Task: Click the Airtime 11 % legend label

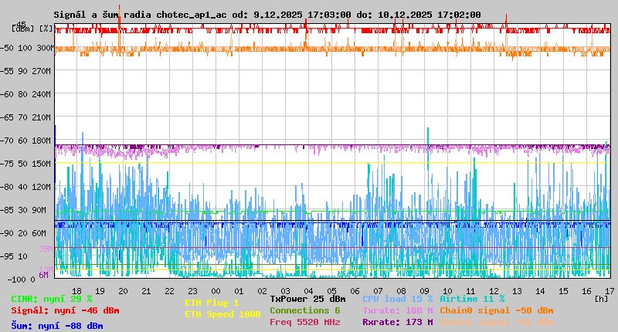Action: tap(472, 299)
